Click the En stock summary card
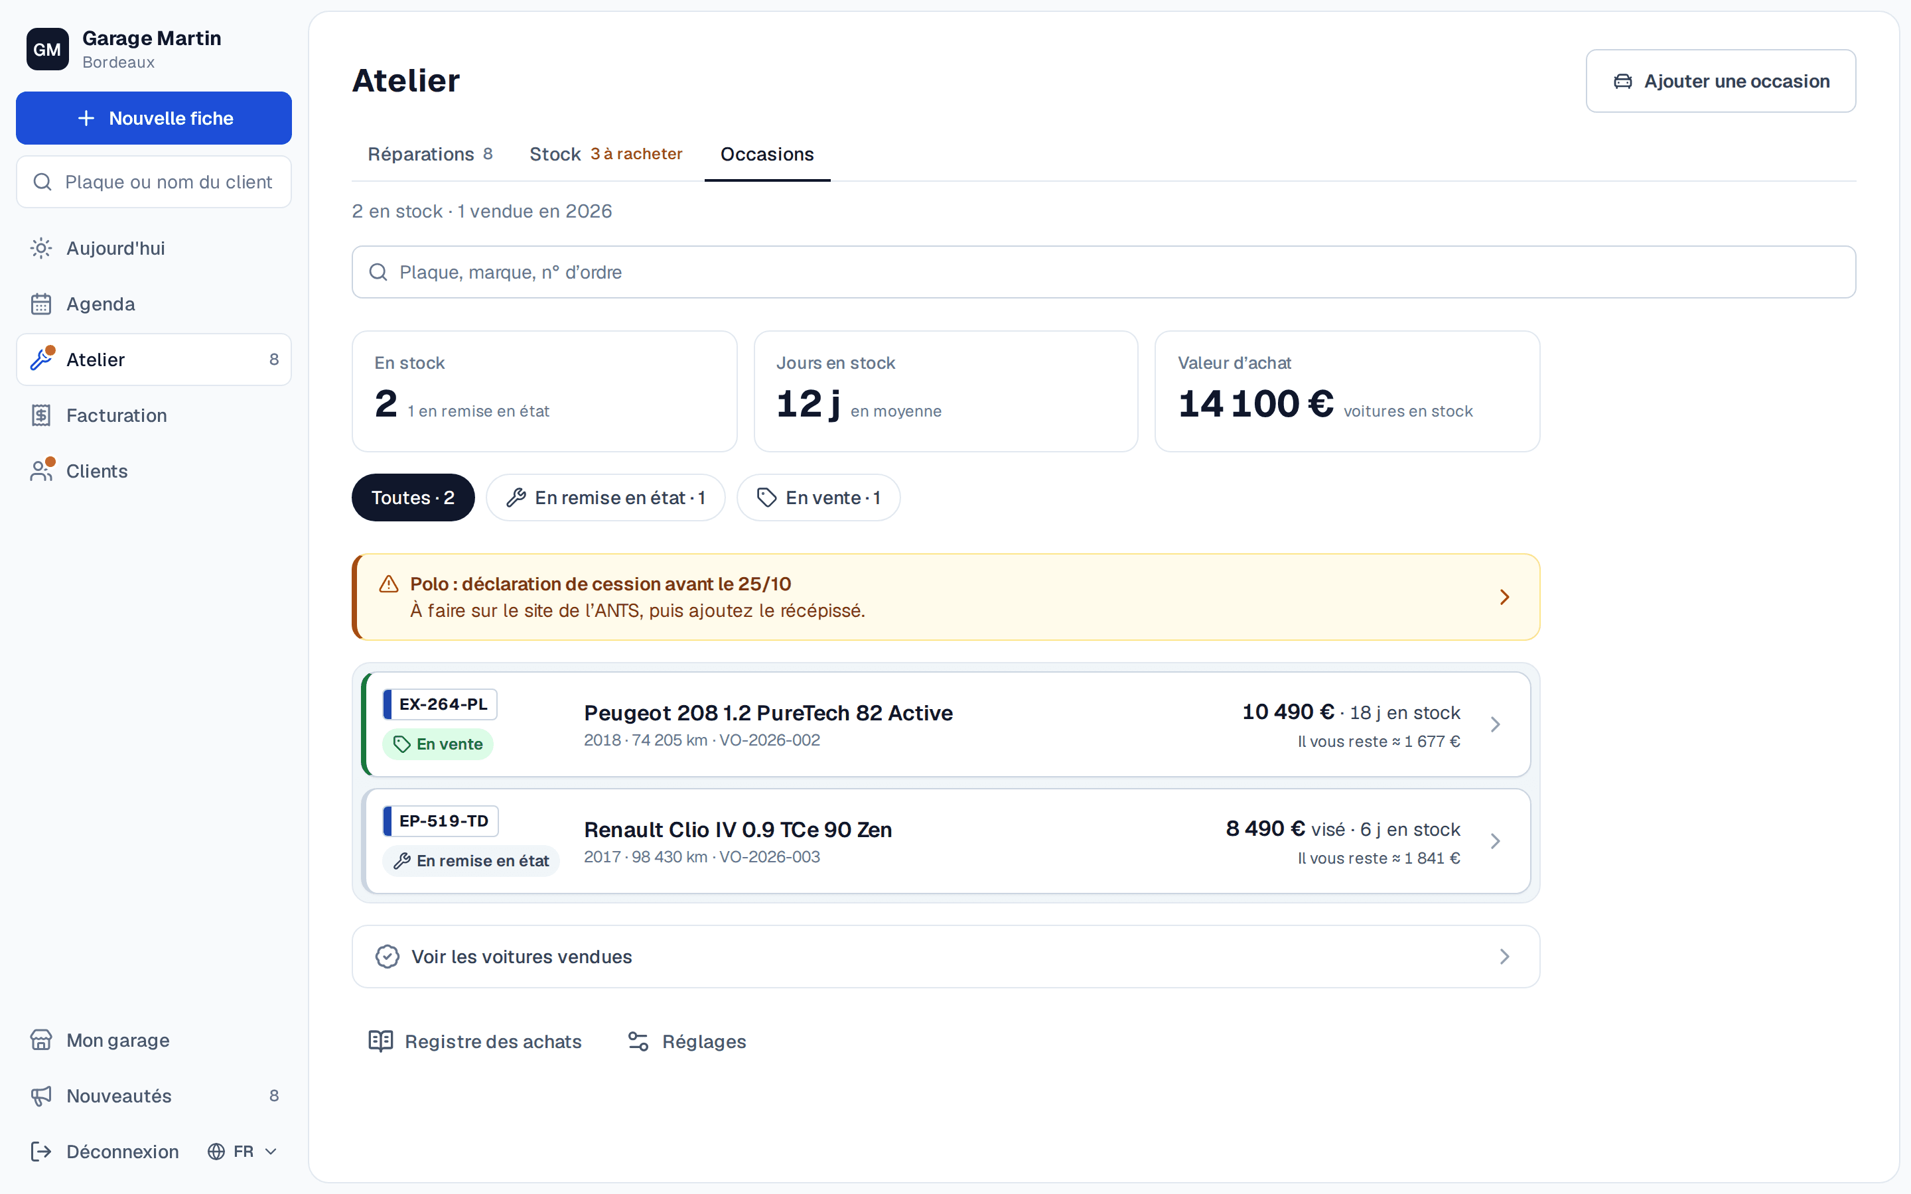The height and width of the screenshot is (1194, 1911). point(545,391)
